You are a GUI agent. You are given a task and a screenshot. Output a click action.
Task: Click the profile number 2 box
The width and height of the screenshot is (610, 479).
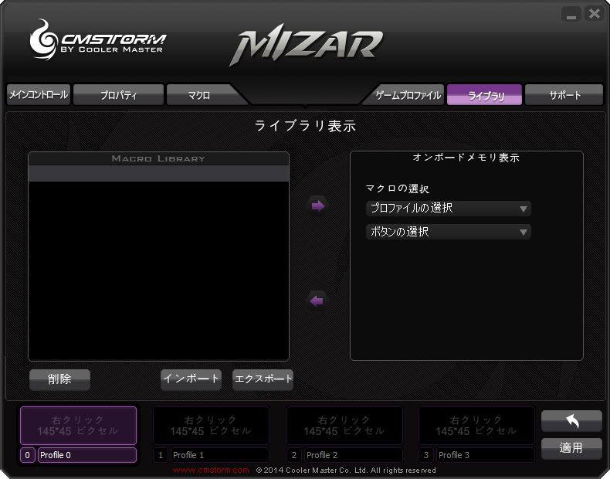pyautogui.click(x=294, y=455)
